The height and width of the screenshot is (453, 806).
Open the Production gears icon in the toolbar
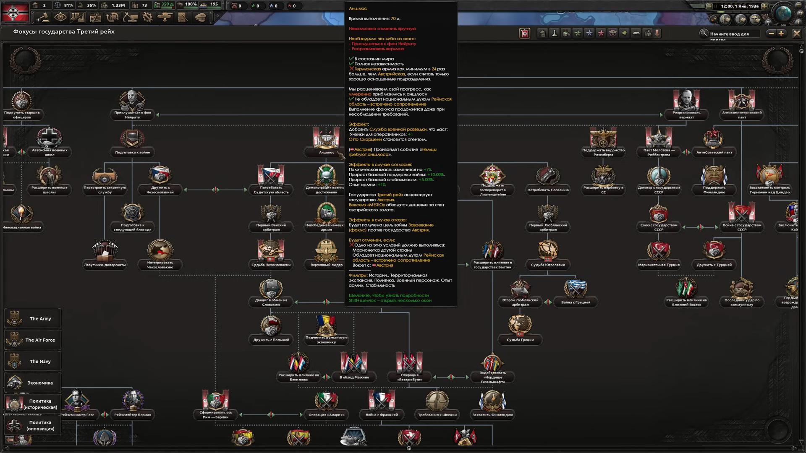(x=147, y=17)
